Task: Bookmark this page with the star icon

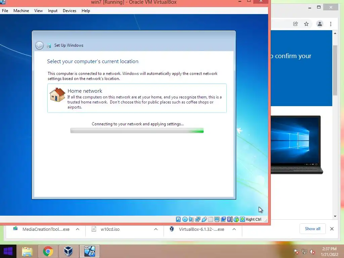Action: (x=306, y=24)
